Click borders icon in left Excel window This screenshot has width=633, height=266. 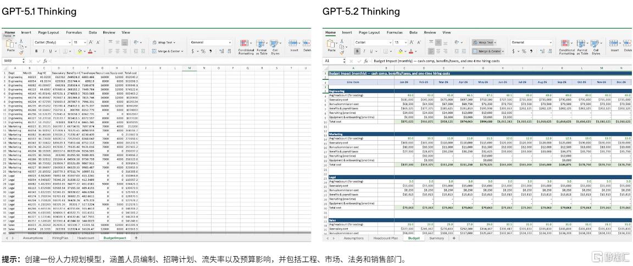tap(65, 51)
